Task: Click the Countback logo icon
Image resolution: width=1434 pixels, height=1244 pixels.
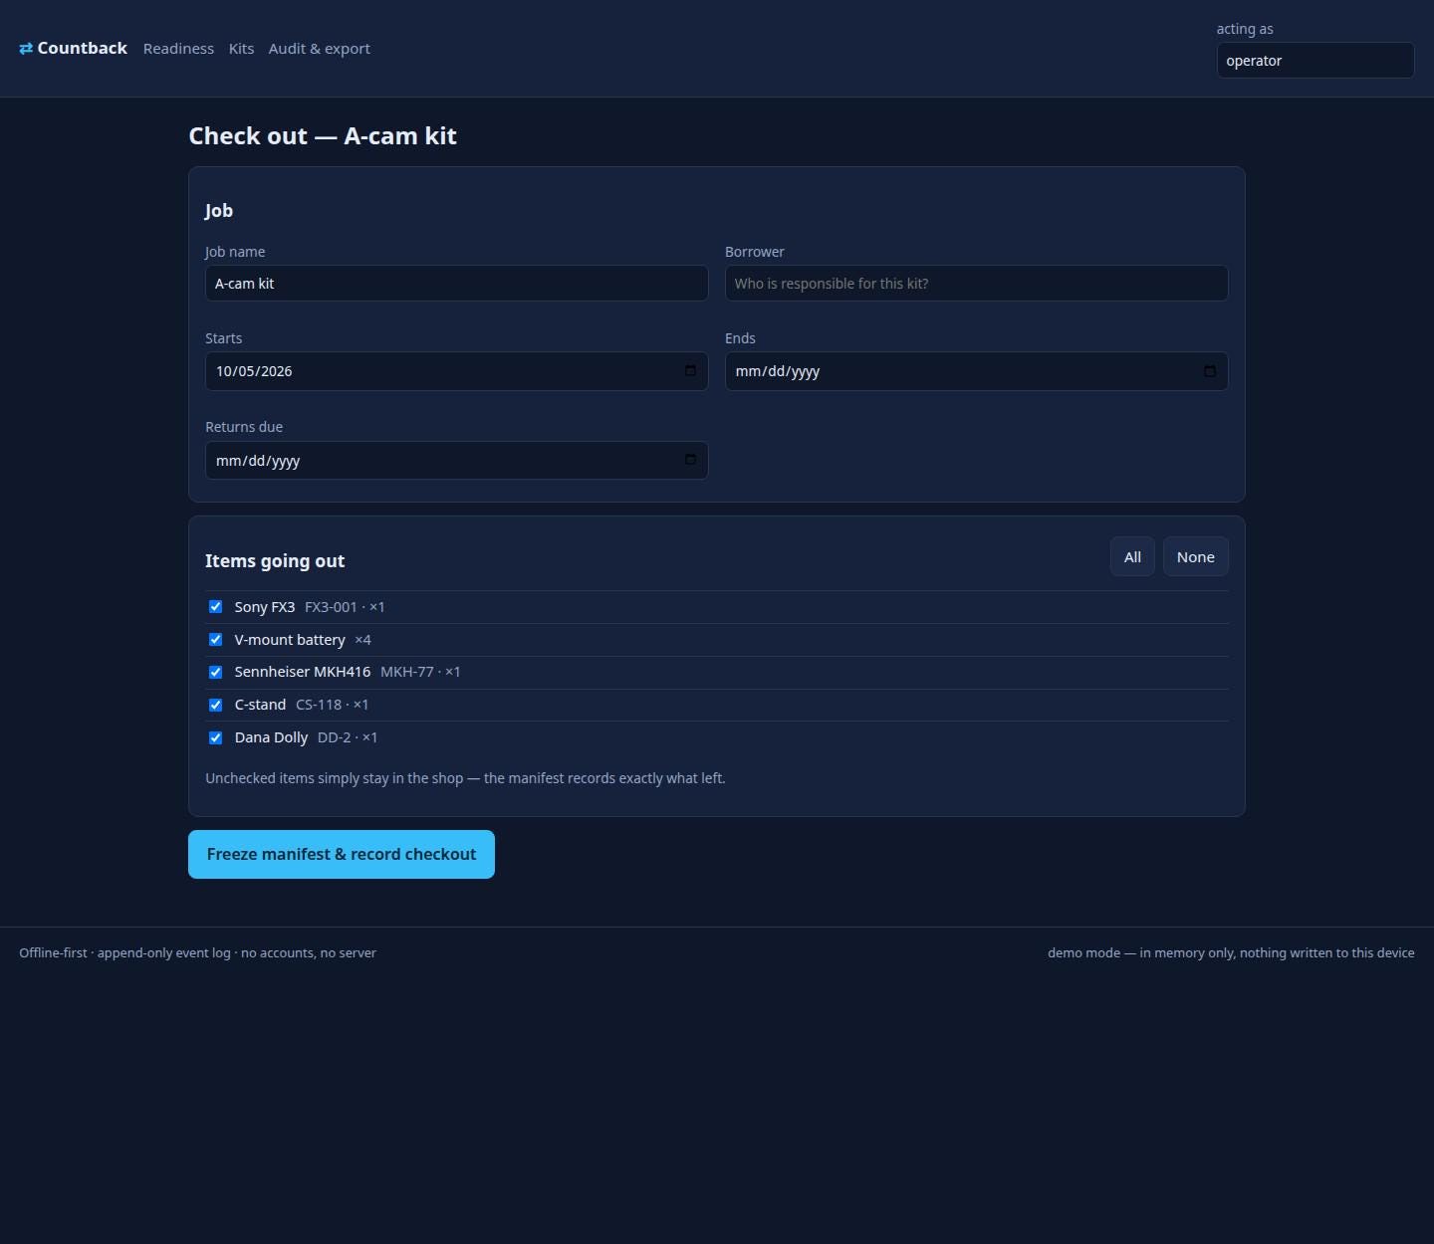Action: tap(26, 49)
